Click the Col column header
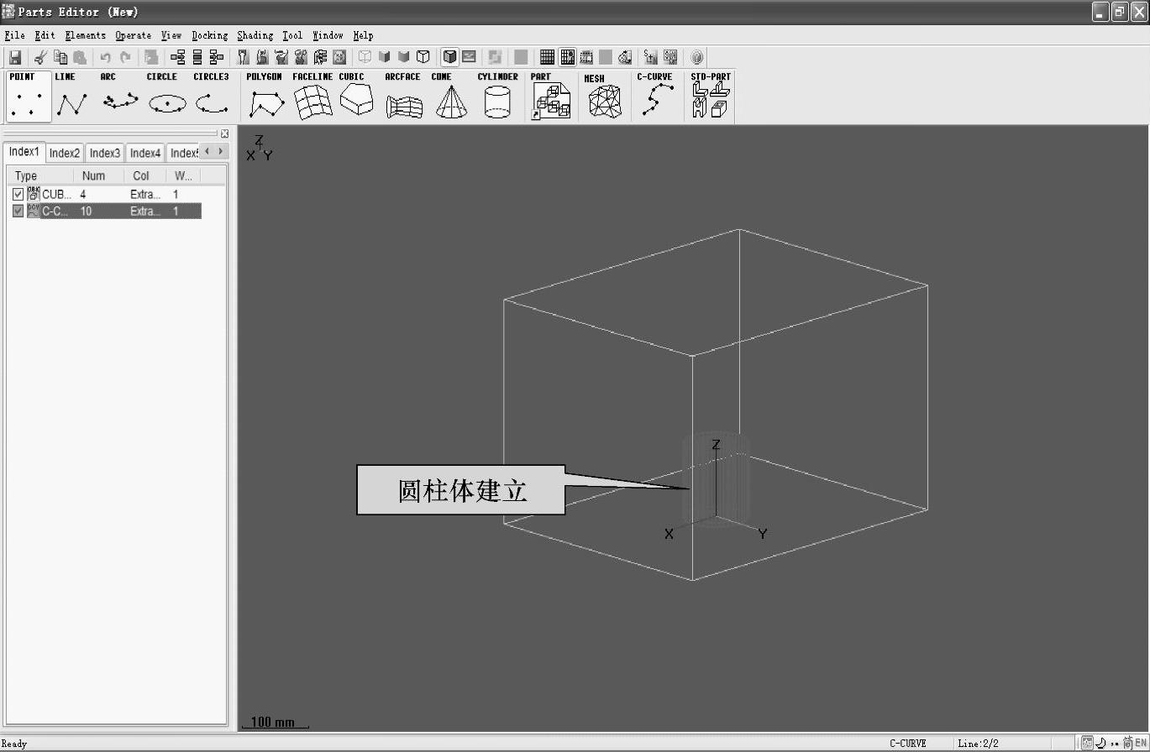The height and width of the screenshot is (752, 1150). [x=144, y=175]
